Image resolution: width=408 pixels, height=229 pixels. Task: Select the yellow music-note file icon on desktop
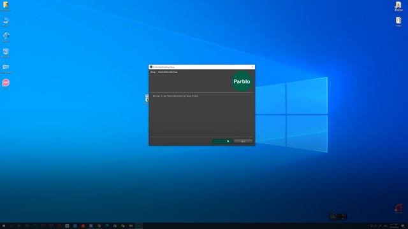click(398, 6)
